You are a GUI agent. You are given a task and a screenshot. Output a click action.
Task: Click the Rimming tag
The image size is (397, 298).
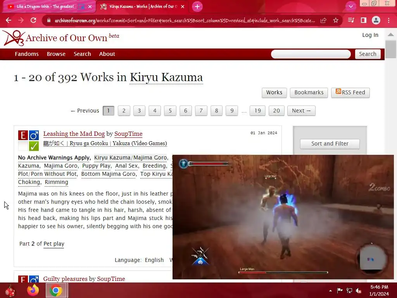point(57,182)
